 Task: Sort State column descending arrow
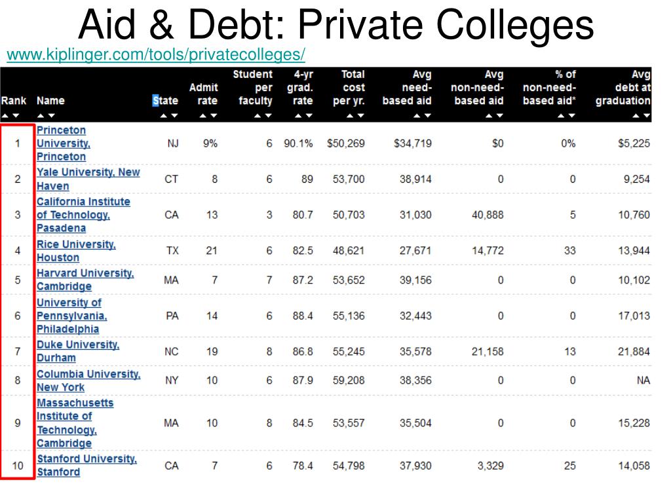(174, 116)
